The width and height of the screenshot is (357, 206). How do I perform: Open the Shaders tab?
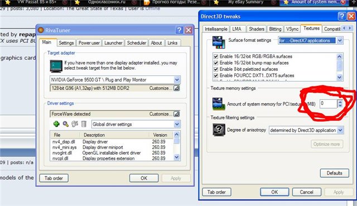257,29
